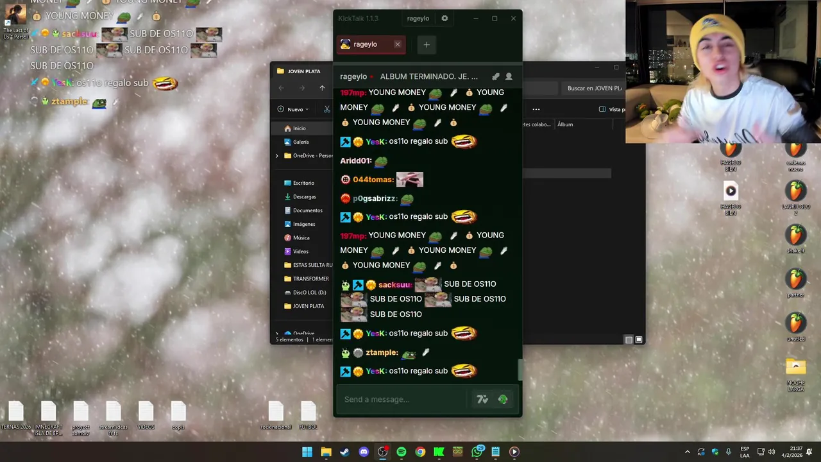This screenshot has width=821, height=462.
Task: Open the 7TV emote picker icon
Action: (x=482, y=399)
